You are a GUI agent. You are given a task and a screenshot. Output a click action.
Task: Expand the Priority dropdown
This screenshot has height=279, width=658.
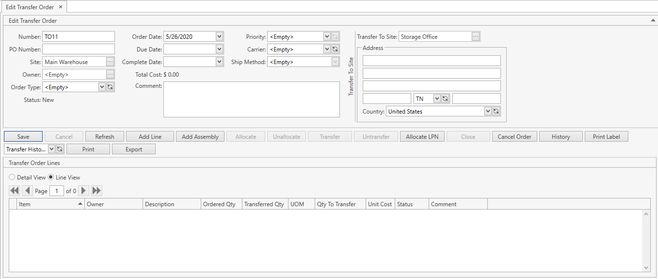click(x=327, y=37)
